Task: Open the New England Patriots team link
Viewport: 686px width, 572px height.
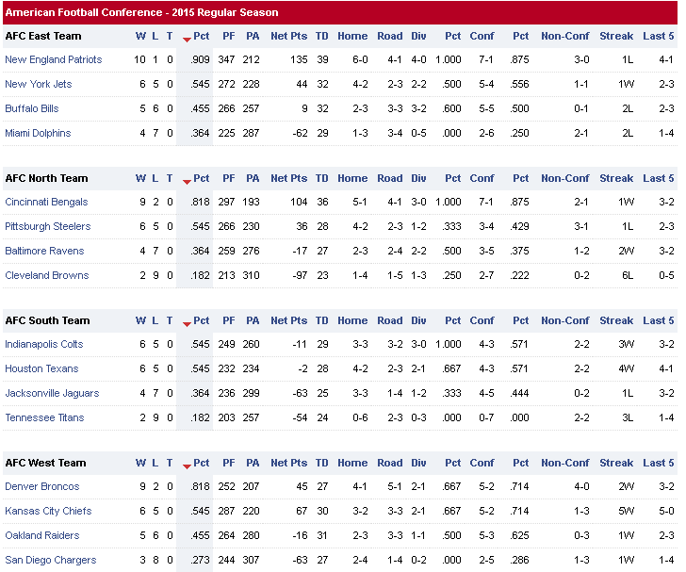Action: click(54, 59)
